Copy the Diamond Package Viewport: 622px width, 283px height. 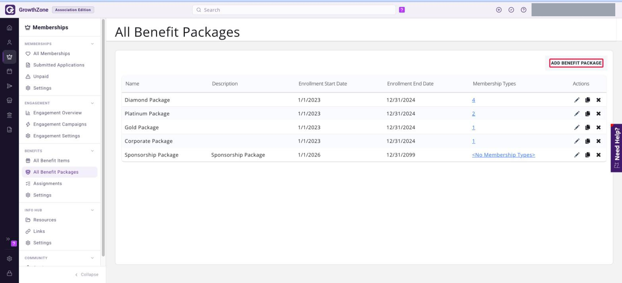tap(587, 100)
